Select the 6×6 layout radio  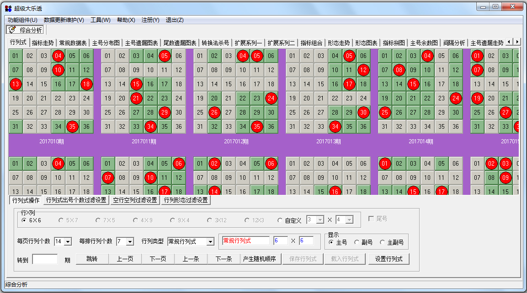24,220
